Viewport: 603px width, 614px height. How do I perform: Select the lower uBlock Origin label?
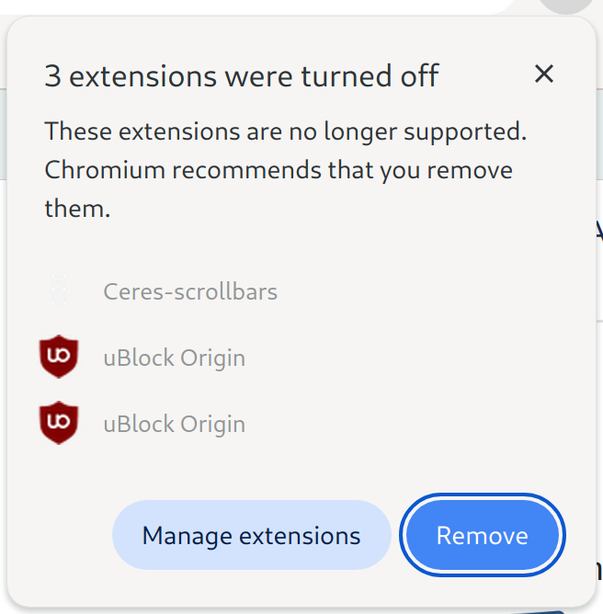(x=174, y=424)
